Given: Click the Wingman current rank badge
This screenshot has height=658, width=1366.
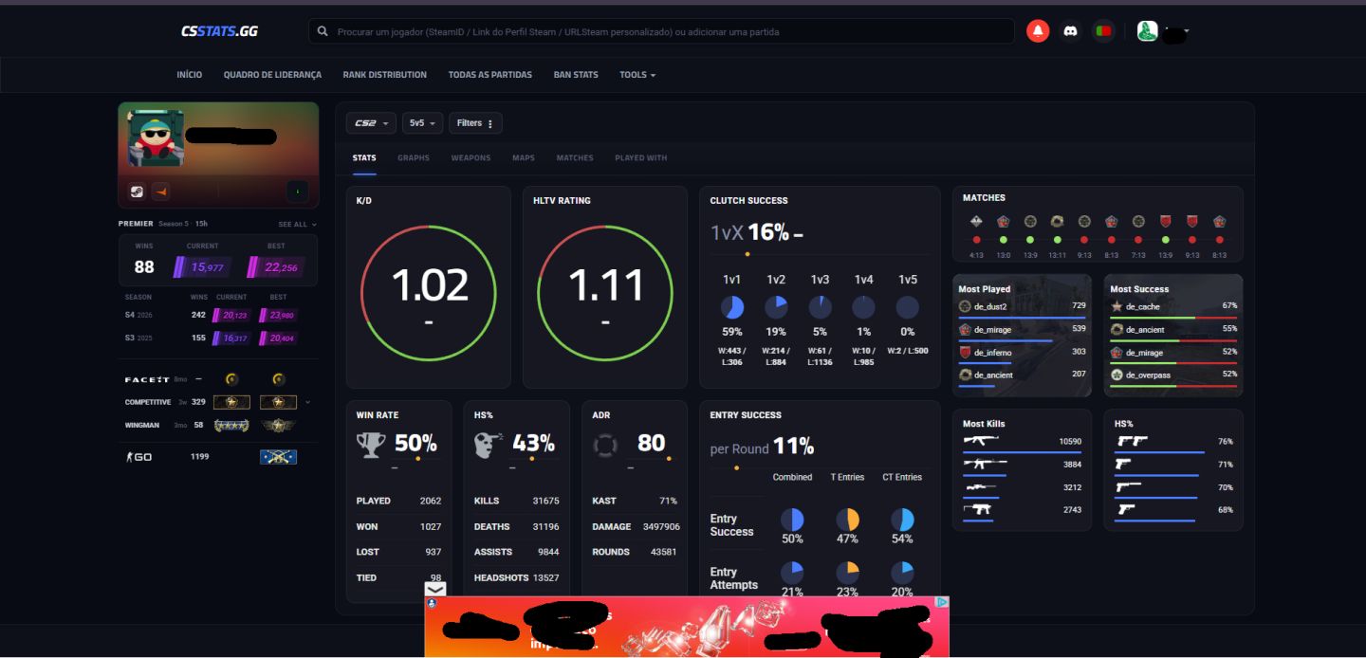Looking at the screenshot, I should [231, 426].
